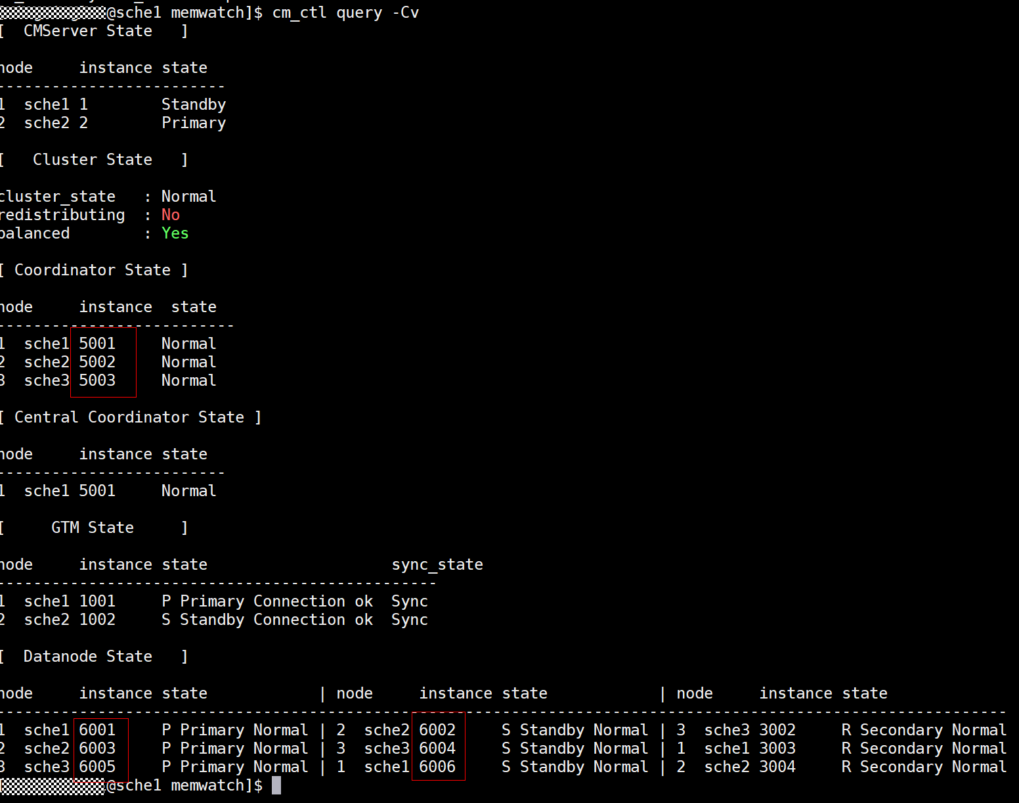The height and width of the screenshot is (803, 1019).
Task: Click the sync_state column header
Action: [x=437, y=564]
